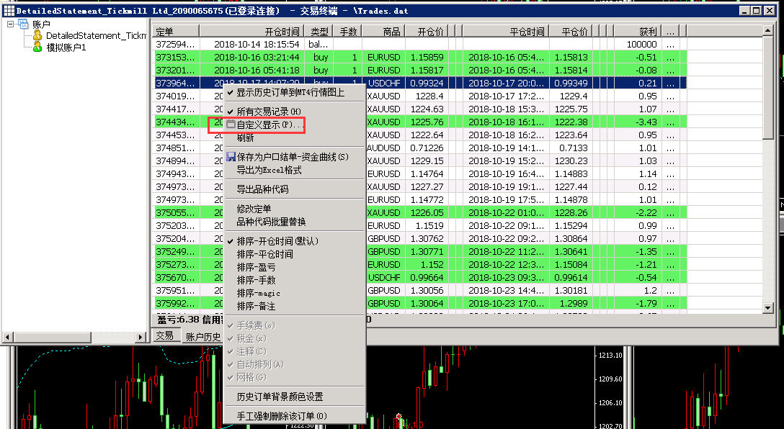
Task: Click the 账户 root folder icon
Action: (x=23, y=24)
